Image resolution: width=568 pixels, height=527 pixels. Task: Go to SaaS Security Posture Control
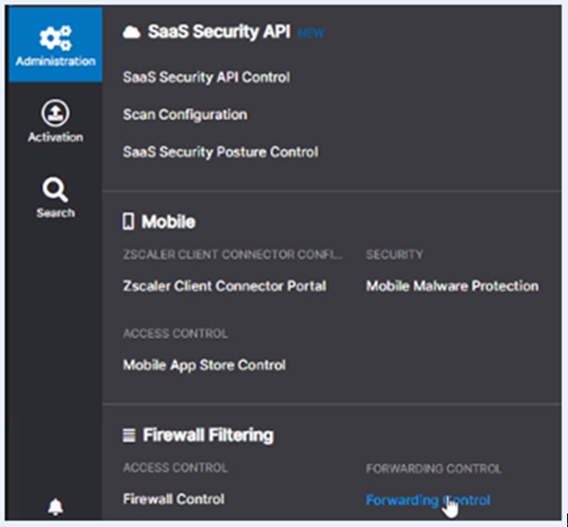pos(220,152)
